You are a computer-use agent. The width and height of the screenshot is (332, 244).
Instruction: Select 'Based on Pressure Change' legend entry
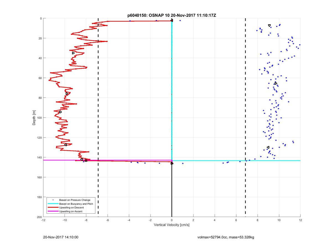tap(75, 200)
